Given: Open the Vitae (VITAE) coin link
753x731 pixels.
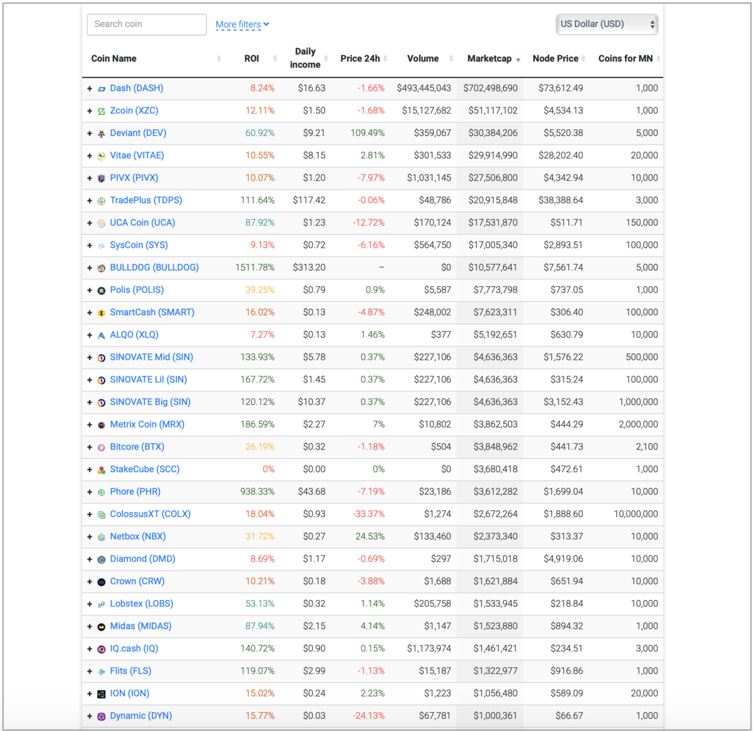Looking at the screenshot, I should pos(137,155).
